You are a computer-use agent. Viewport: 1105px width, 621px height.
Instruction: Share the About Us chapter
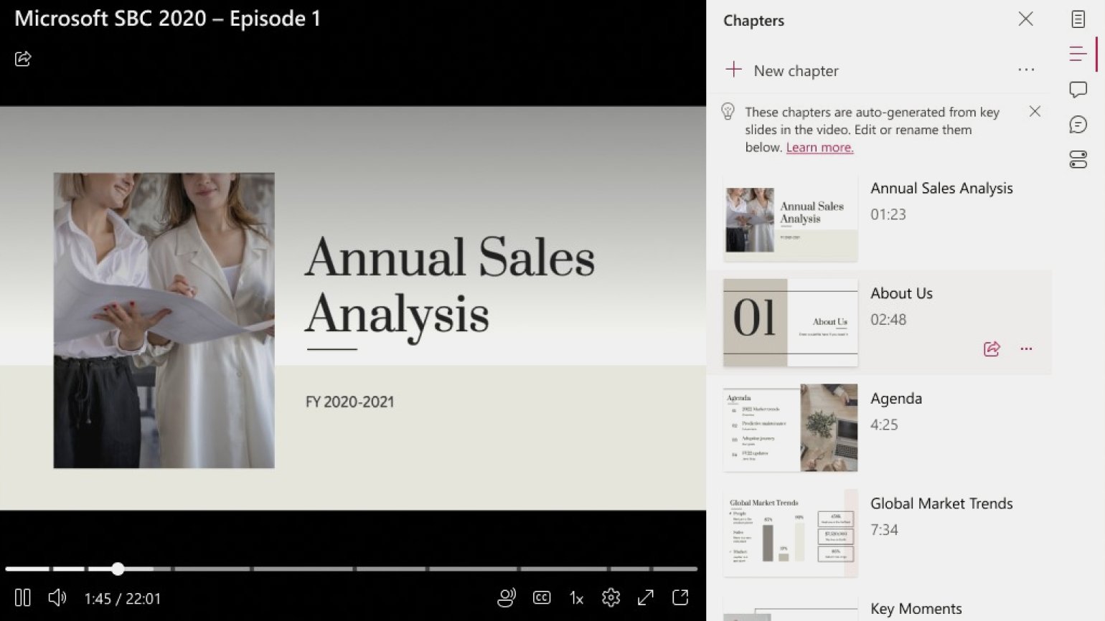pyautogui.click(x=992, y=349)
